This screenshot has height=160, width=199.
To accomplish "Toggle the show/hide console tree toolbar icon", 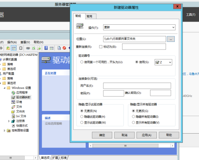I will click(14, 48).
